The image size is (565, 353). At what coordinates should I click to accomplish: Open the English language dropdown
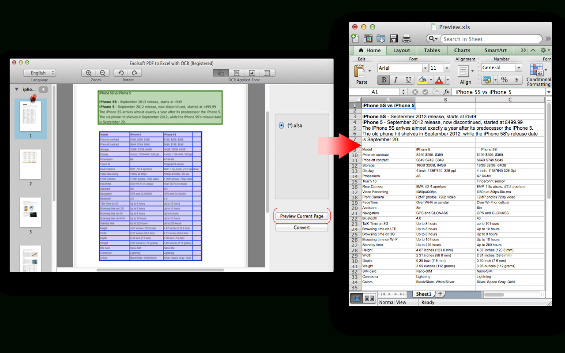pos(40,72)
